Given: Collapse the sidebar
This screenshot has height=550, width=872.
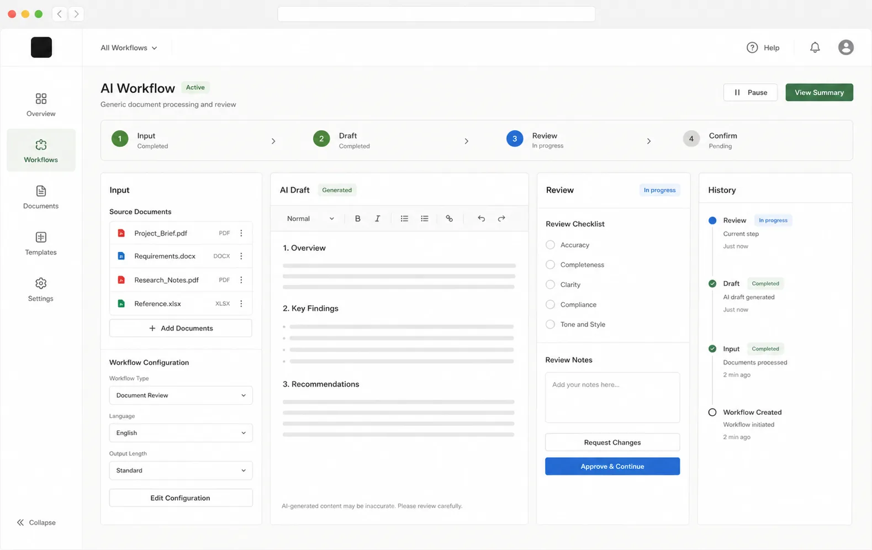Looking at the screenshot, I should coord(36,522).
